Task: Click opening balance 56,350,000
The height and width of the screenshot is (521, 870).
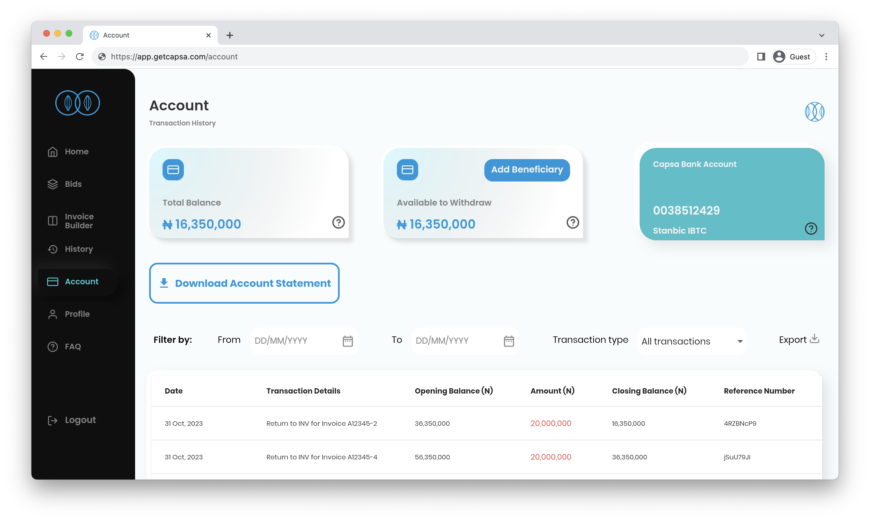Action: pyautogui.click(x=432, y=457)
